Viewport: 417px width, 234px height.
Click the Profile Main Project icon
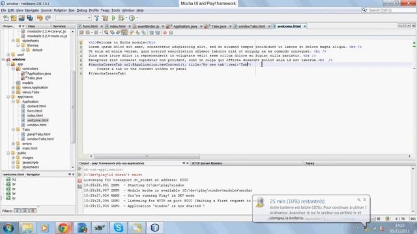click(132, 18)
